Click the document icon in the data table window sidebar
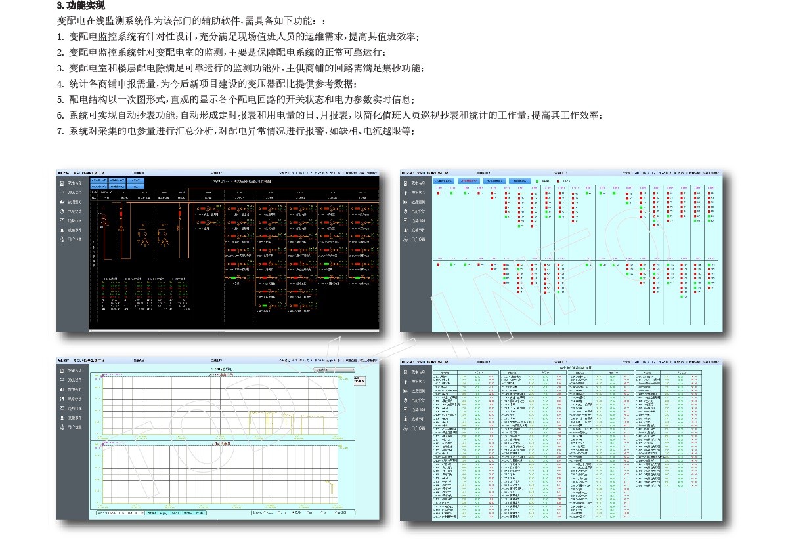Image resolution: width=788 pixels, height=541 pixels. [406, 371]
